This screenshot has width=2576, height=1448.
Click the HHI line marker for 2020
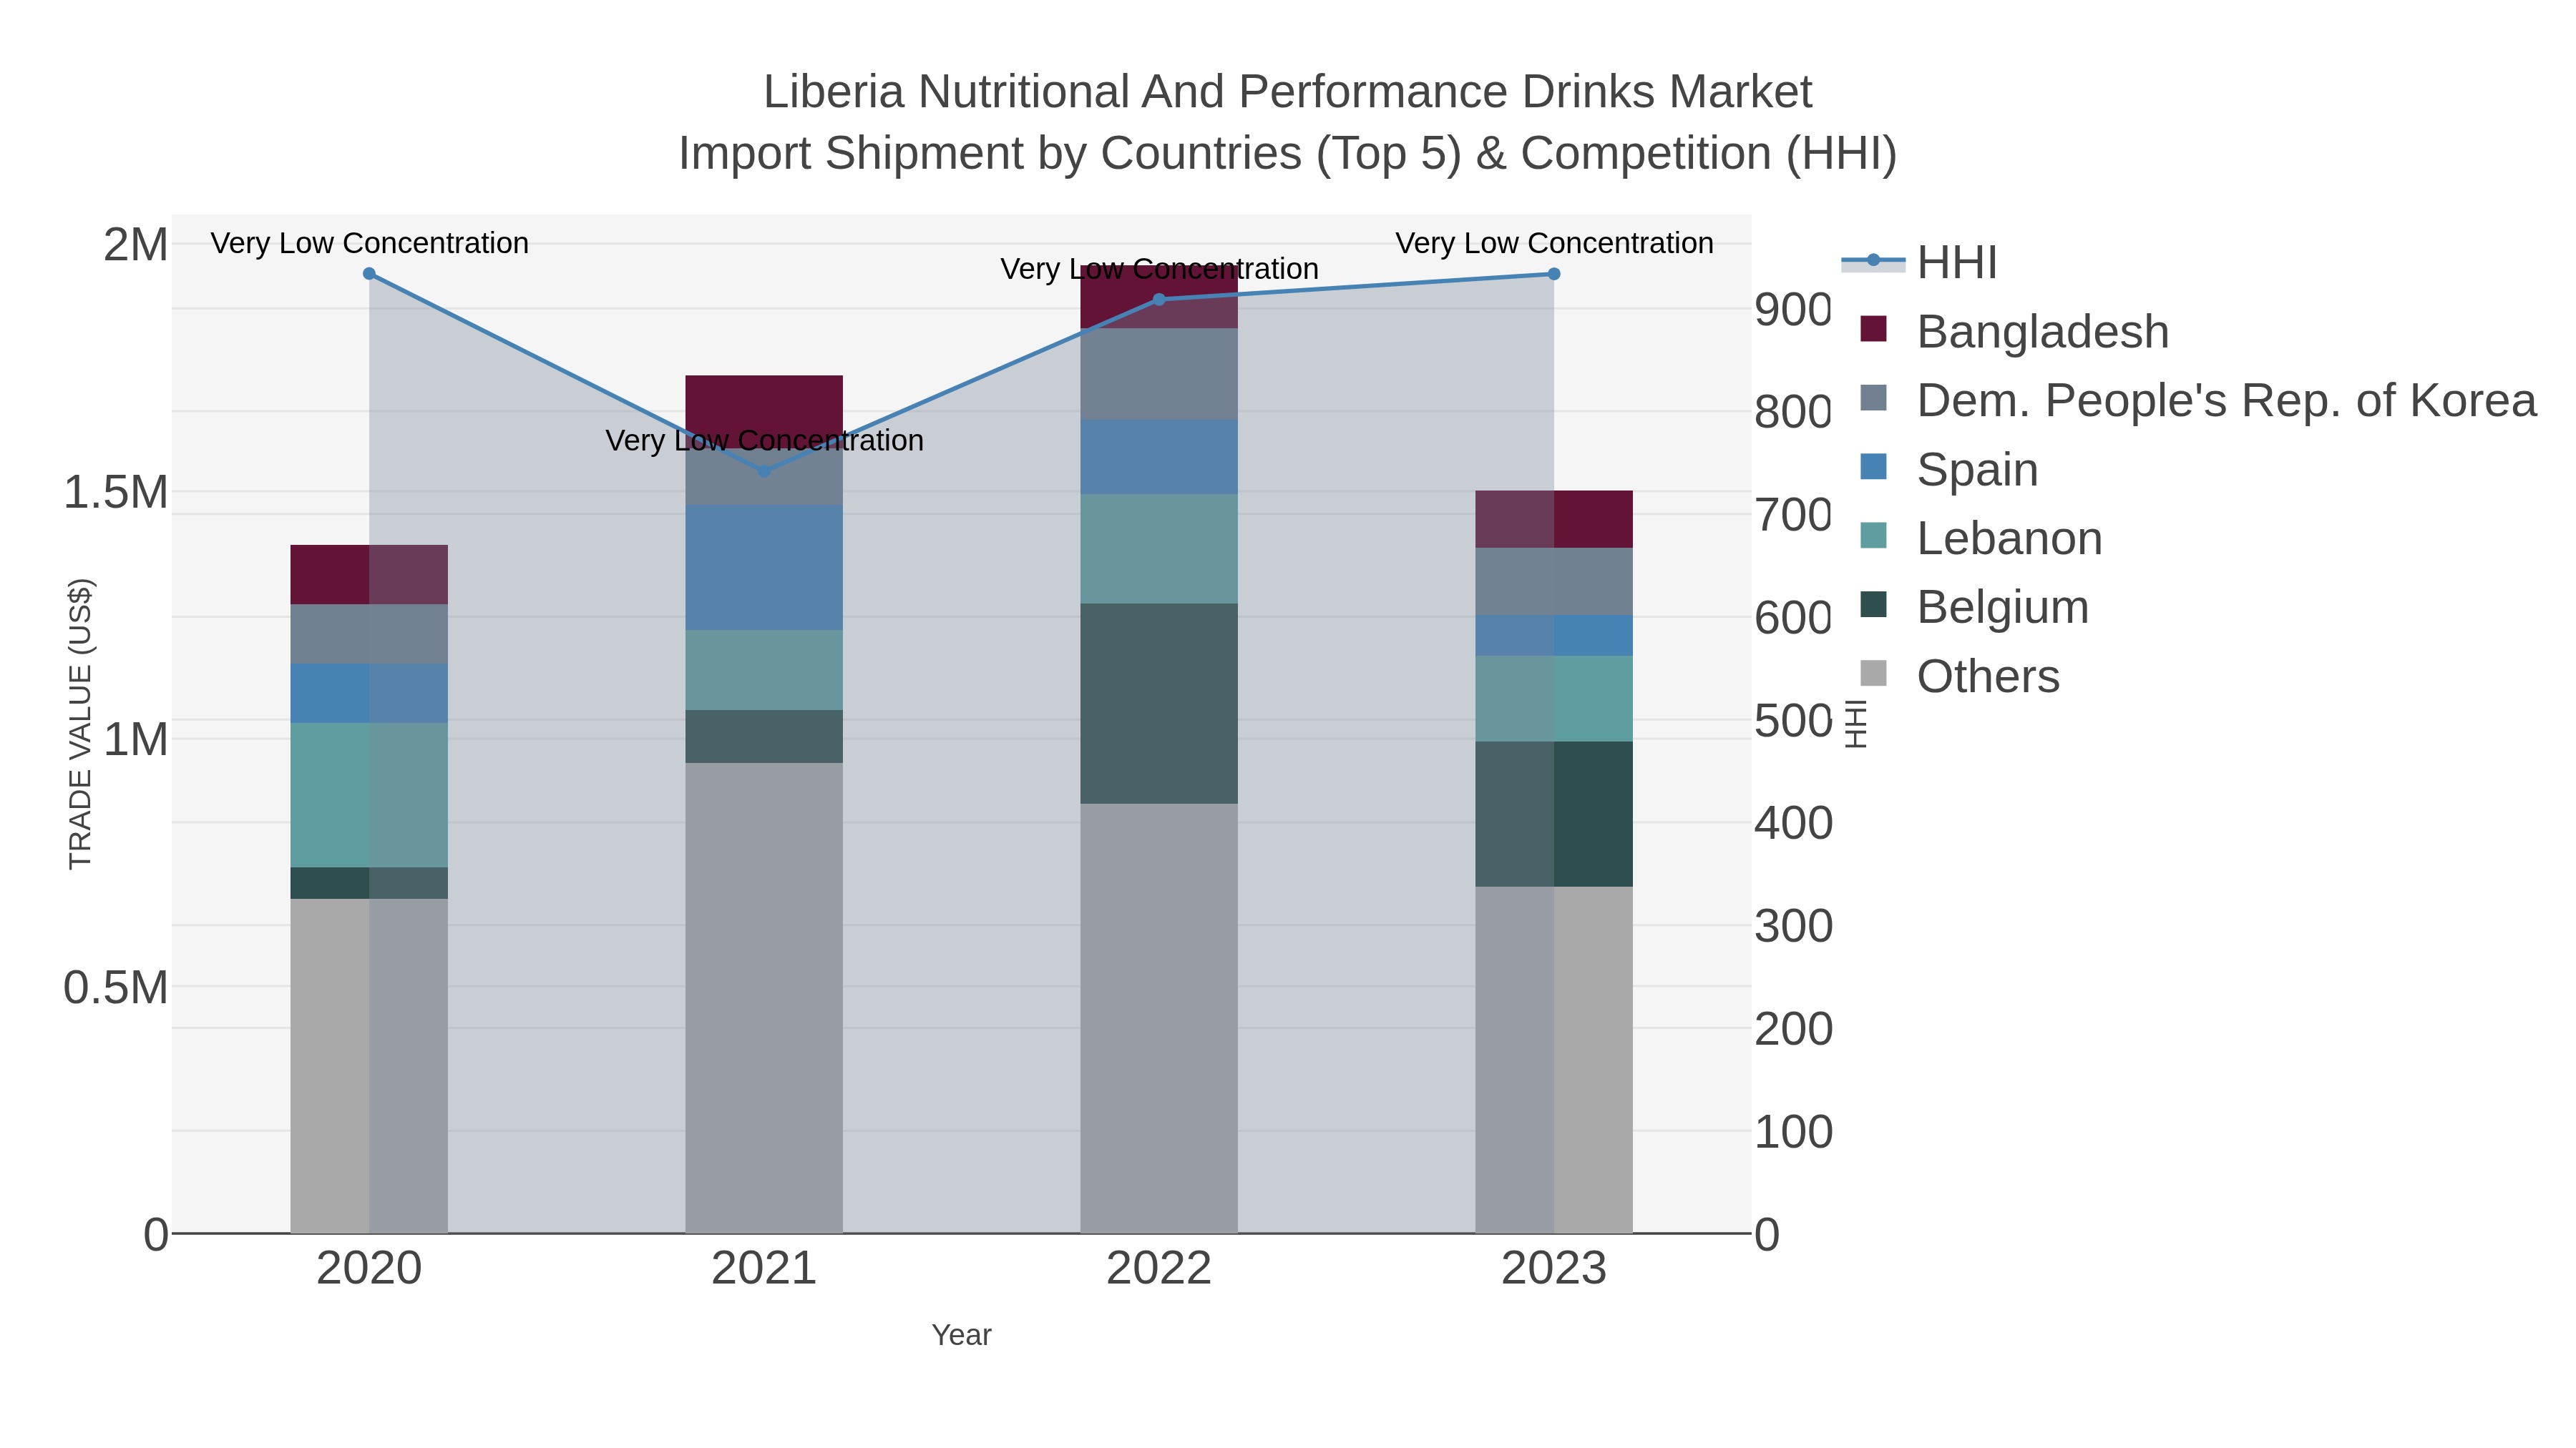pyautogui.click(x=369, y=274)
